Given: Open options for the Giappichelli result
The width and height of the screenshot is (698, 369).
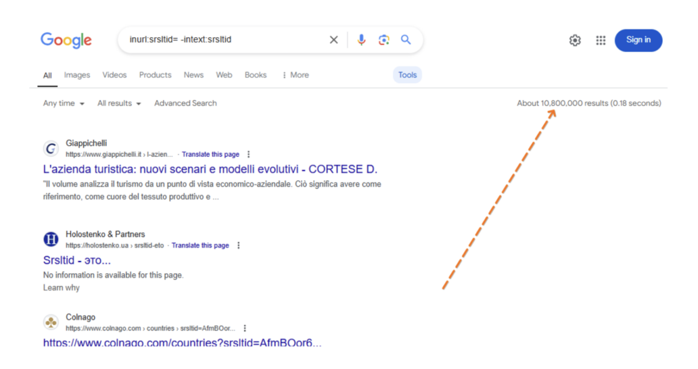Looking at the screenshot, I should point(248,154).
